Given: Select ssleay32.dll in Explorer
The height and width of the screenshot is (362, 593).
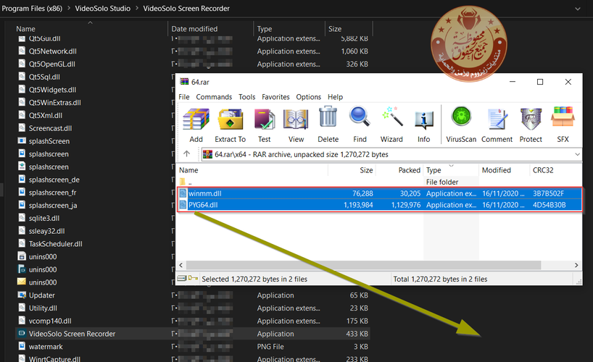Looking at the screenshot, I should click(47, 231).
